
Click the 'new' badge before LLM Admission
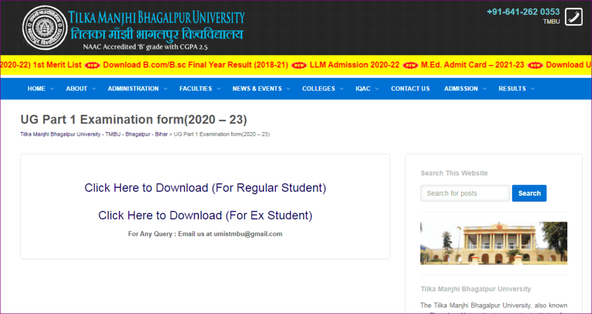299,65
